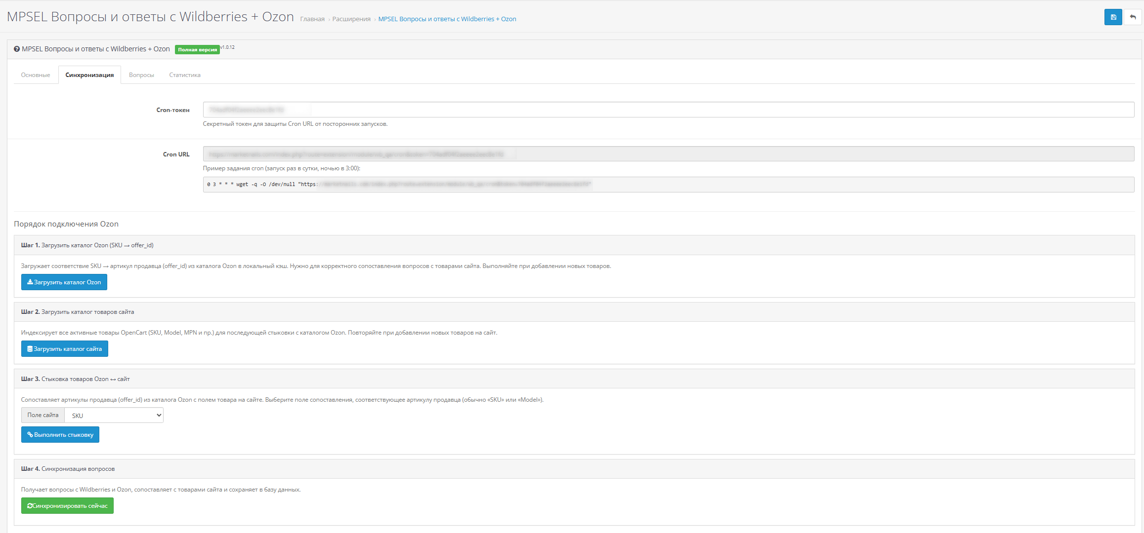Click Загрузить каталог Ozon button
This screenshot has height=533, width=1144.
64,282
